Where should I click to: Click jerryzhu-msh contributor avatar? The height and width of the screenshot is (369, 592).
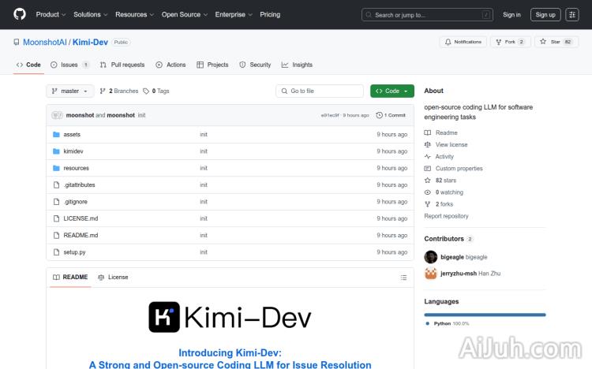[431, 274]
